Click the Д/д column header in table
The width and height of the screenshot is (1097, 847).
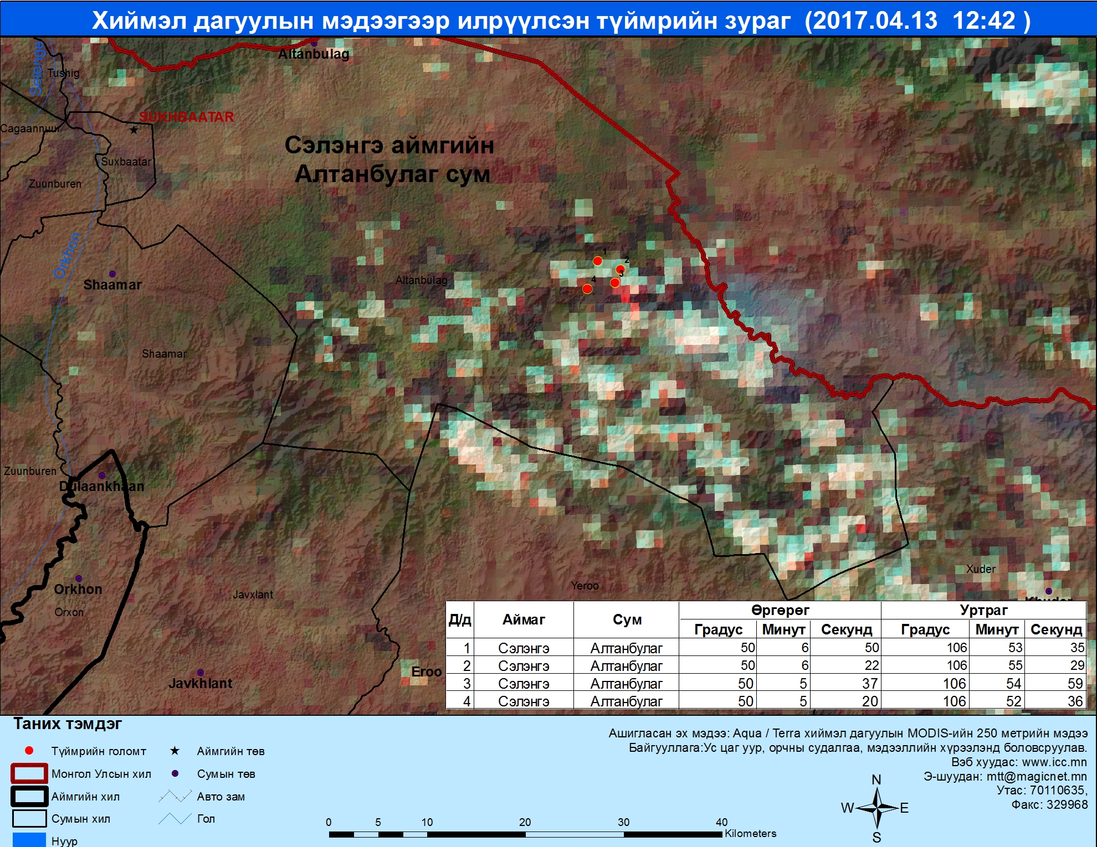460,619
